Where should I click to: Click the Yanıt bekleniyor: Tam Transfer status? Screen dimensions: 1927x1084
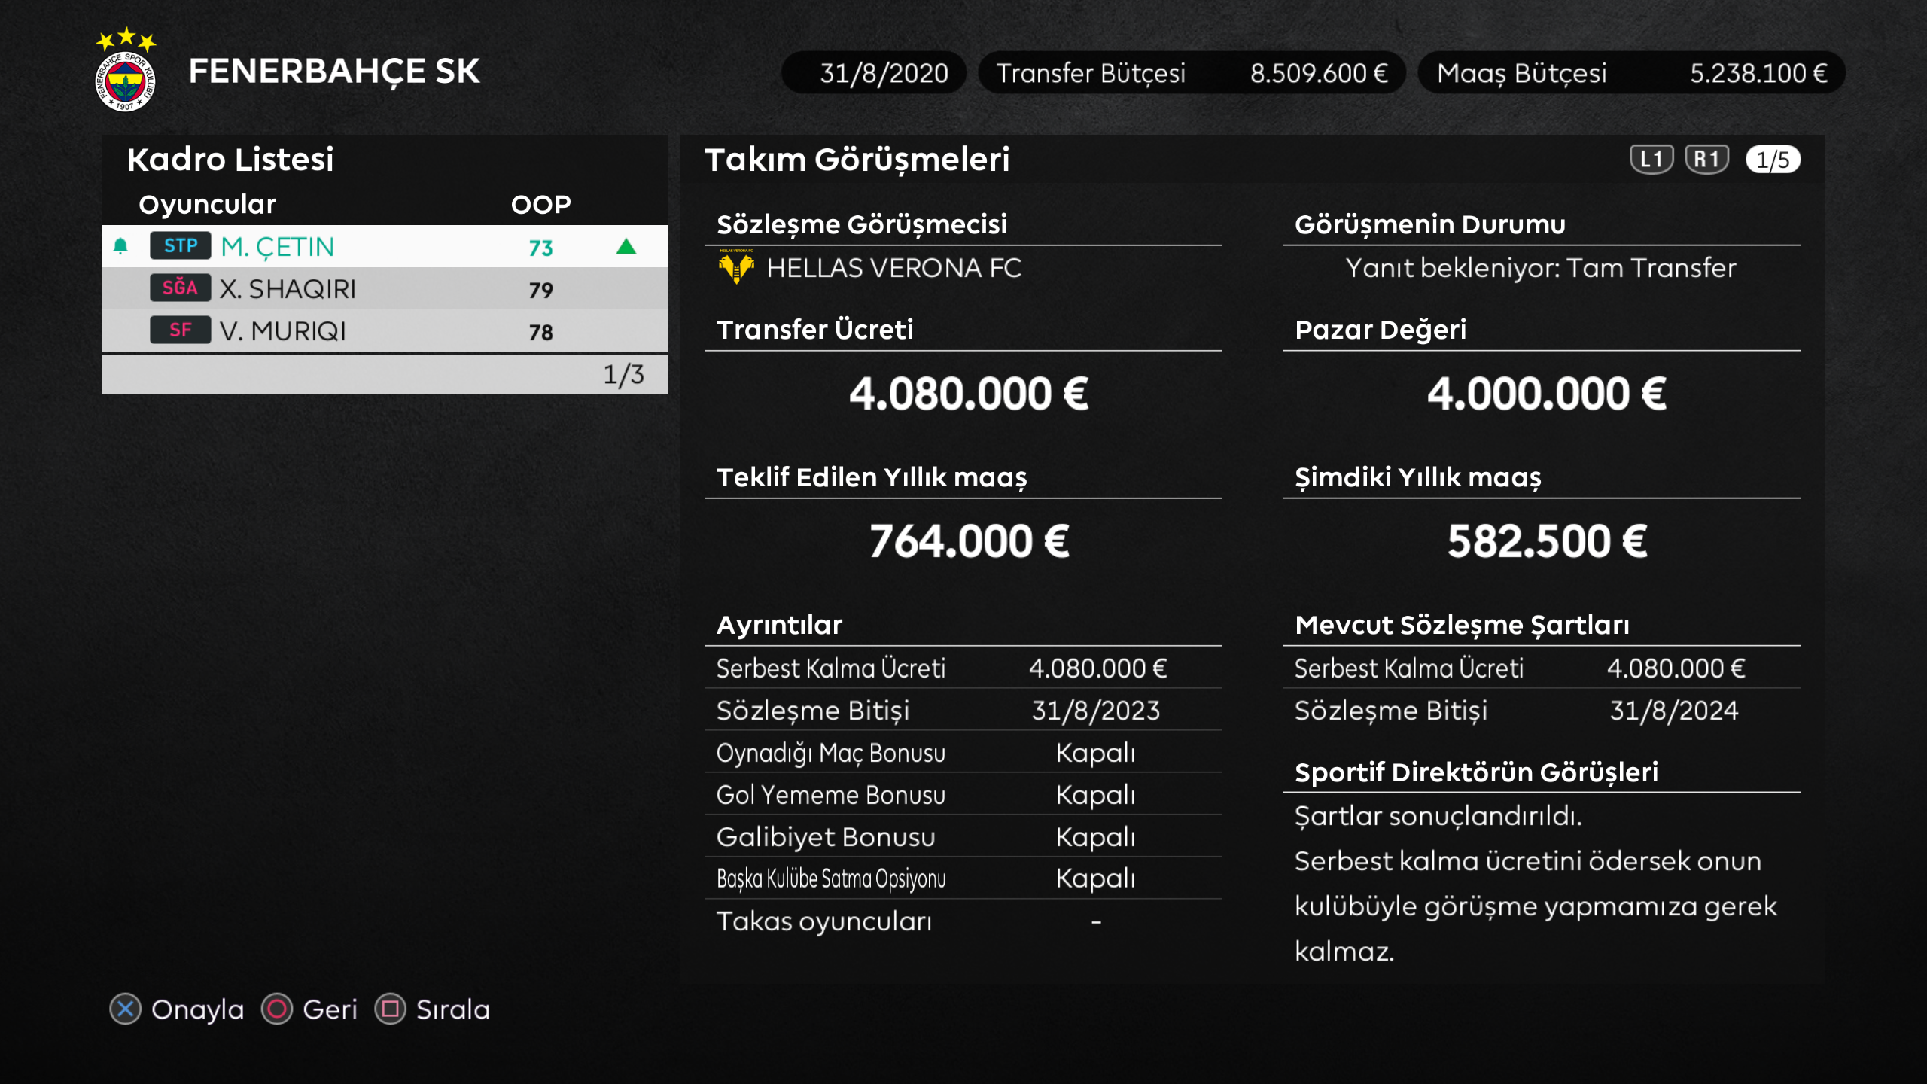[x=1541, y=268]
